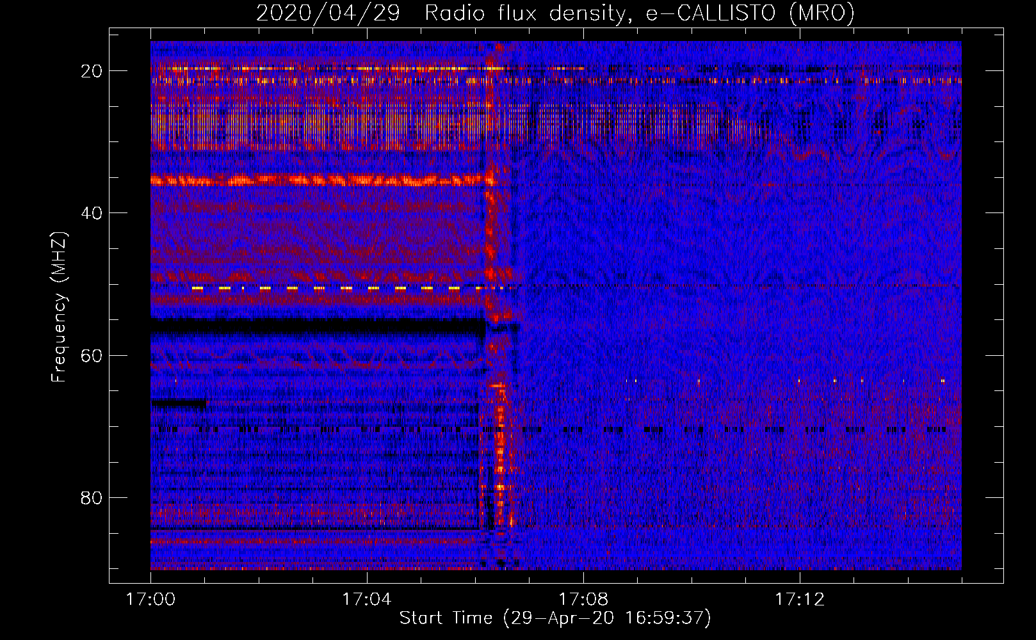The image size is (1036, 640).
Task: Select the '17:08' time tick label
Action: tap(583, 600)
